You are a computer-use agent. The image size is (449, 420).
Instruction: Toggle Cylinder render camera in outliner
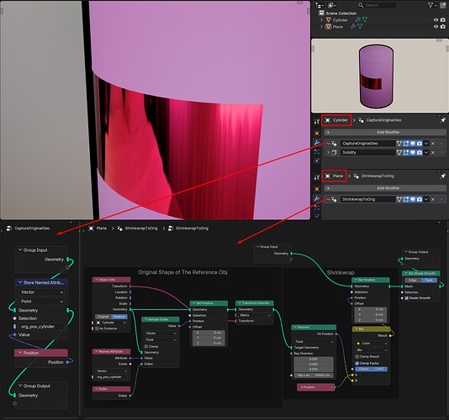tap(443, 20)
